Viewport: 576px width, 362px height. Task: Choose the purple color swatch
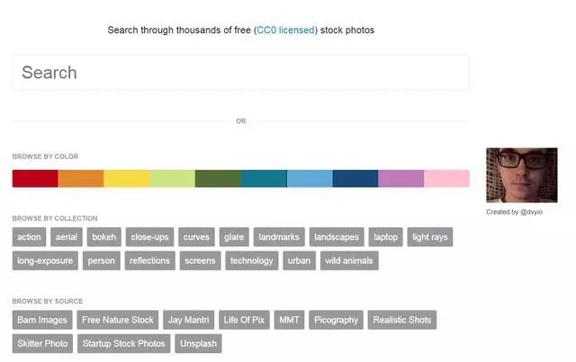tap(400, 179)
